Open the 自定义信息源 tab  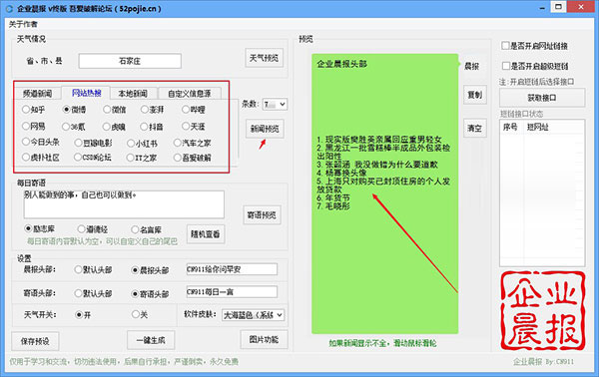[x=189, y=94]
